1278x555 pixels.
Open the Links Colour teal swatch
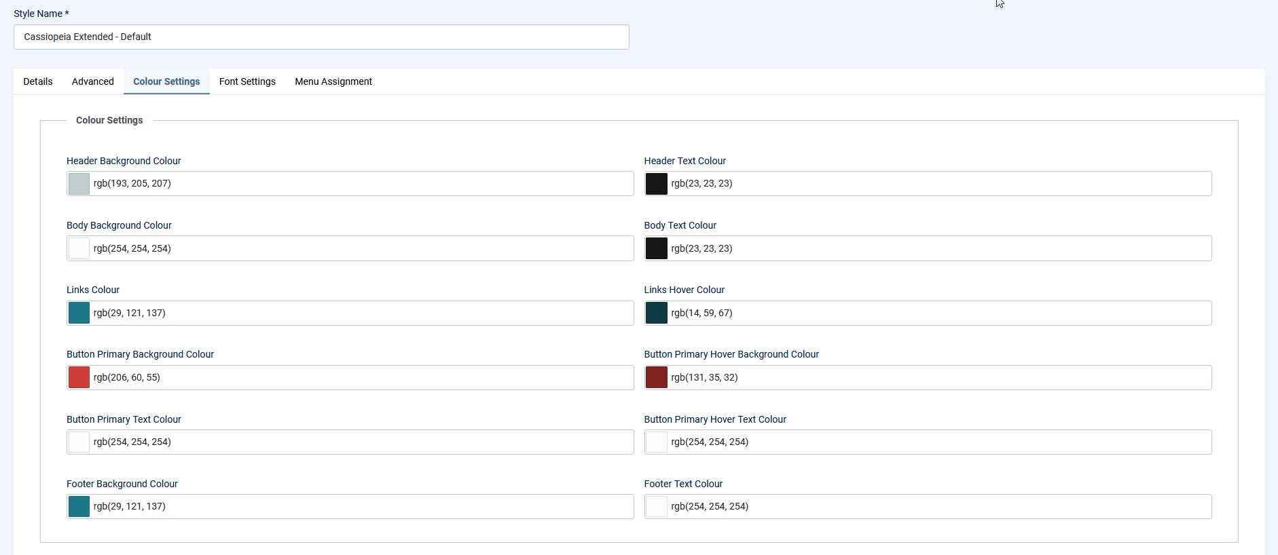click(79, 313)
